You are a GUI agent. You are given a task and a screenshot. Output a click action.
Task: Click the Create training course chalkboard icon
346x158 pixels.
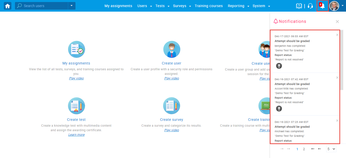click(x=264, y=106)
